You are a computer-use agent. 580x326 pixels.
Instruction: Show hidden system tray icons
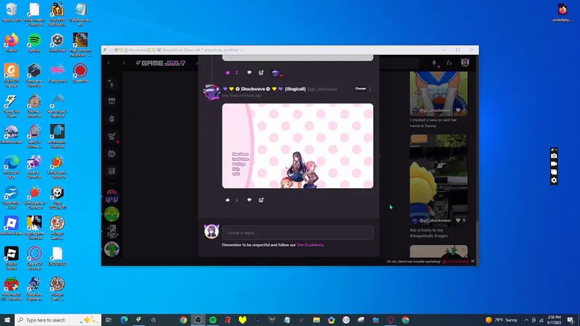tap(527, 320)
